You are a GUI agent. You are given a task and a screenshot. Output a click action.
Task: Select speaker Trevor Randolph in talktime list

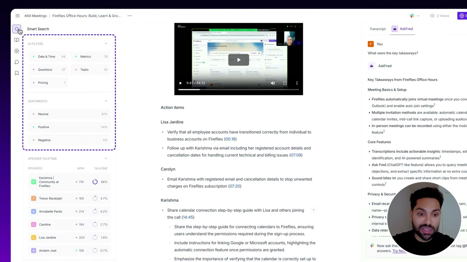click(69, 198)
